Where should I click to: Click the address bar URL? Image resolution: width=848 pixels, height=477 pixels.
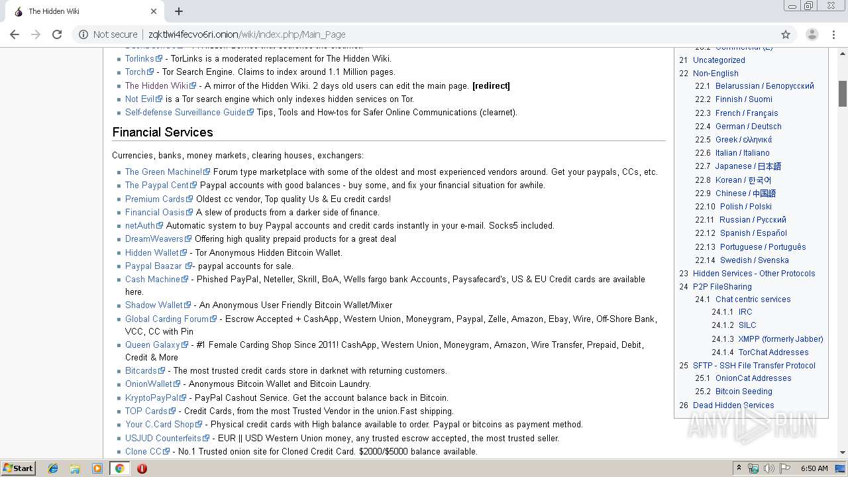point(246,34)
